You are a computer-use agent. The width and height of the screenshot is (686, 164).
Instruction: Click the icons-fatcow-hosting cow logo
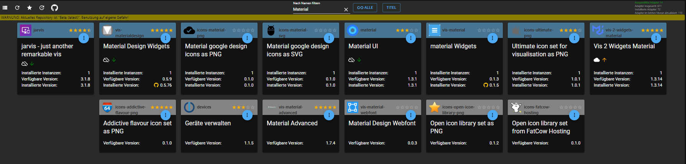click(516, 107)
